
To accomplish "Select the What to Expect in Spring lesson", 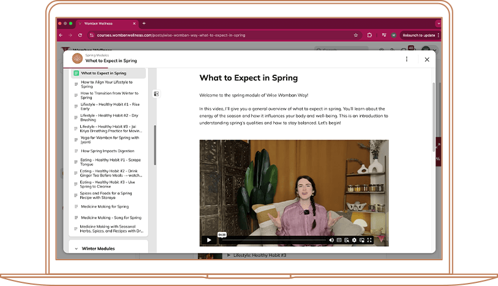I will [x=108, y=73].
